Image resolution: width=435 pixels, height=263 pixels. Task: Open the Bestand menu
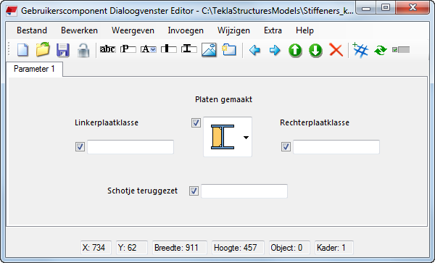[32, 30]
